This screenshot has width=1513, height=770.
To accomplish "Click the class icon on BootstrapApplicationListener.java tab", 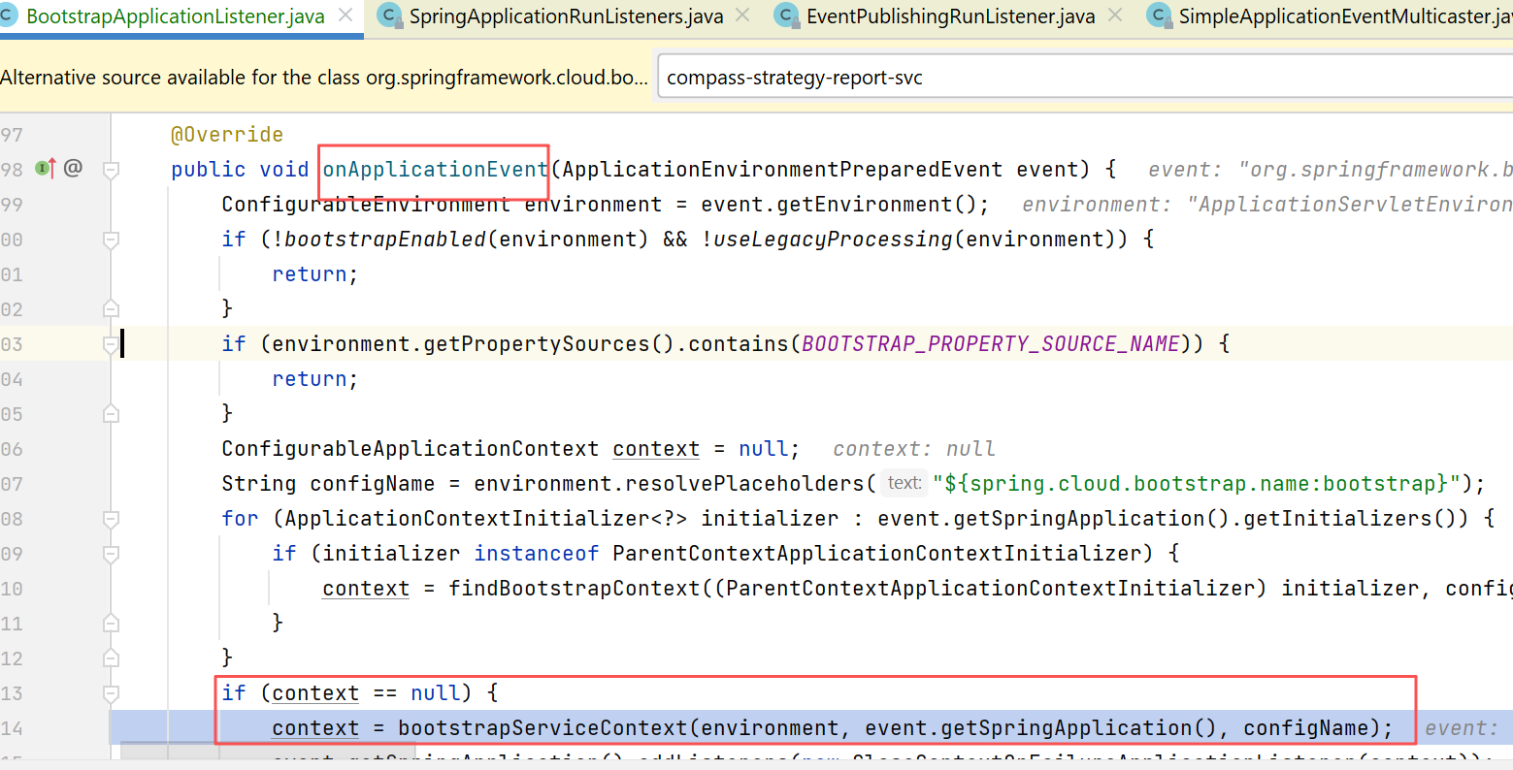I will point(9,16).
